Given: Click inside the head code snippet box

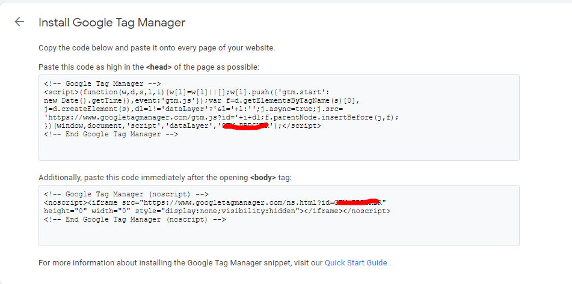Looking at the screenshot, I should (x=278, y=148).
